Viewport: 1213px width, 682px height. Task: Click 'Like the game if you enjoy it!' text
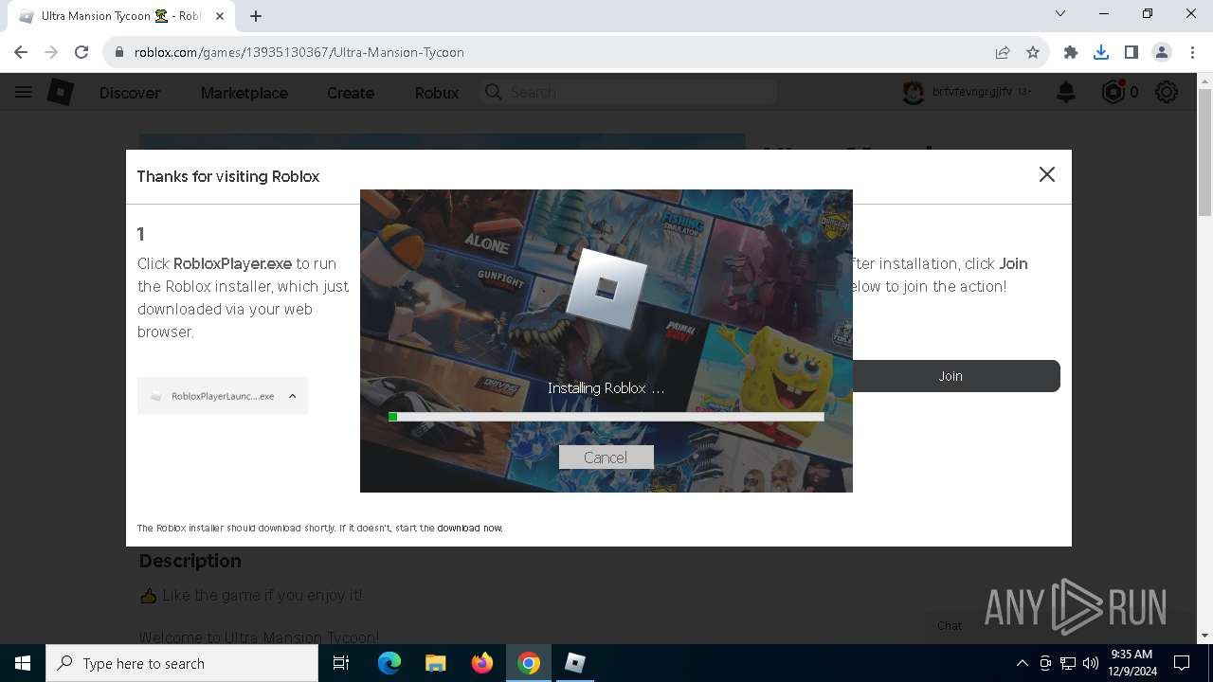(262, 595)
